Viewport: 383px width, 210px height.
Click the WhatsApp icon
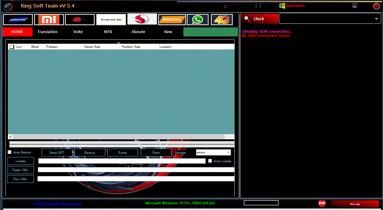pyautogui.click(x=198, y=19)
